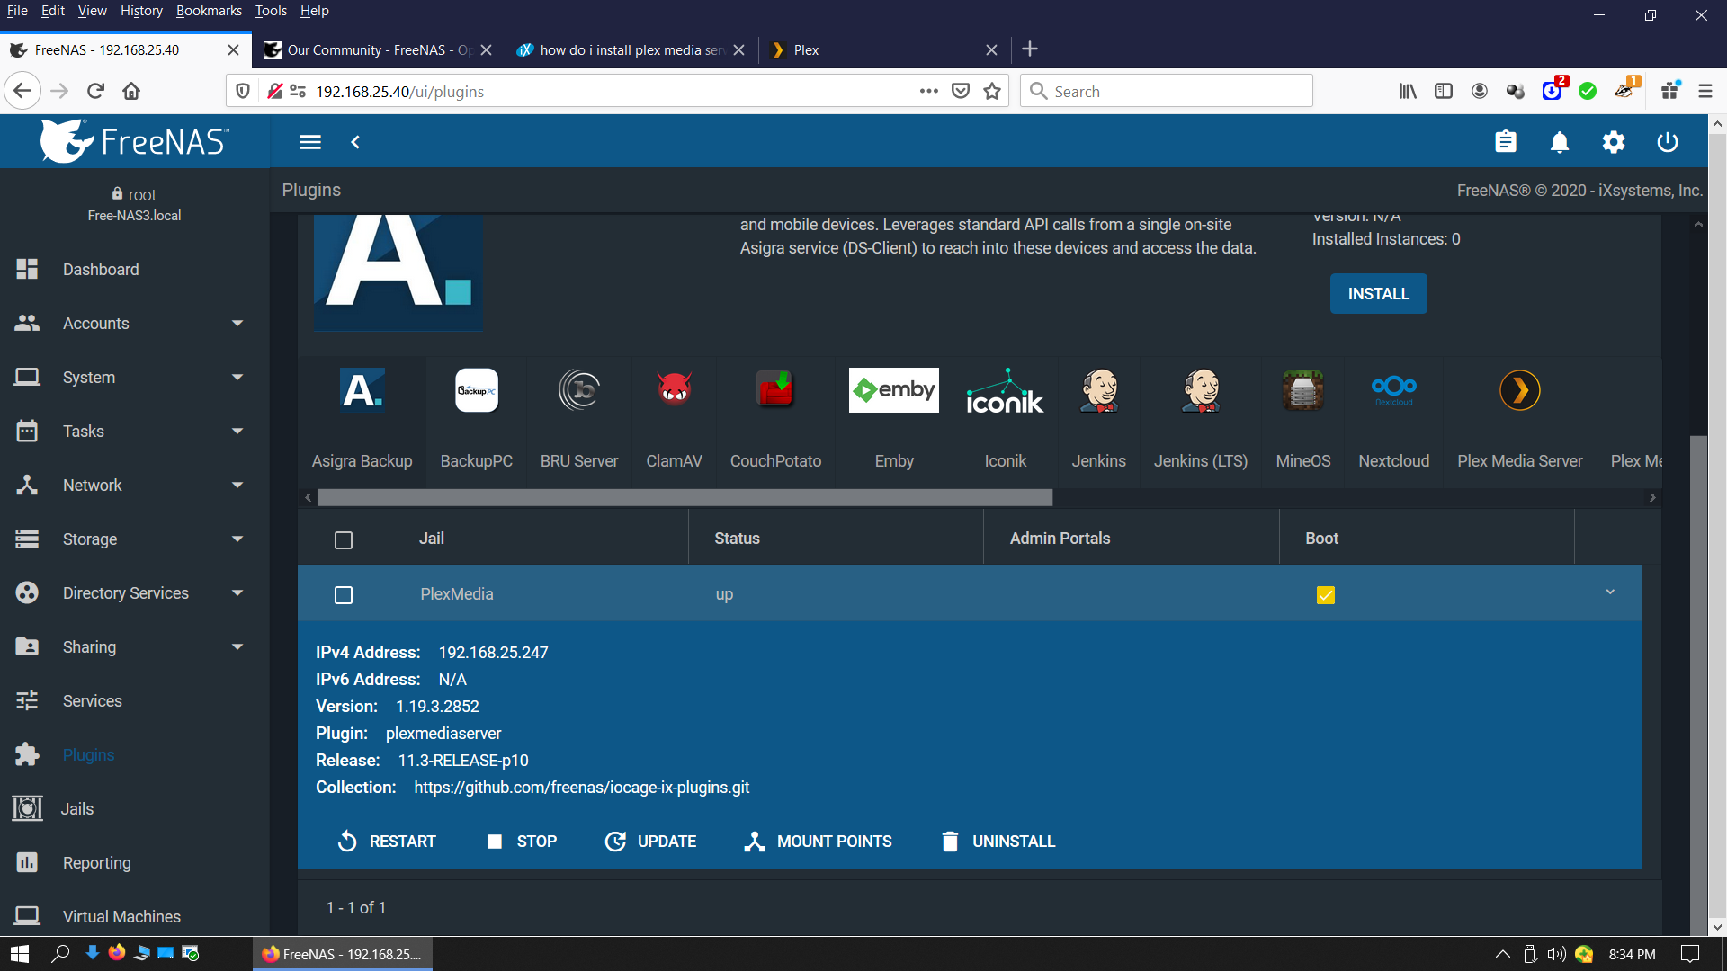Image resolution: width=1727 pixels, height=971 pixels.
Task: Open the Windows Start menu
Action: pyautogui.click(x=20, y=954)
